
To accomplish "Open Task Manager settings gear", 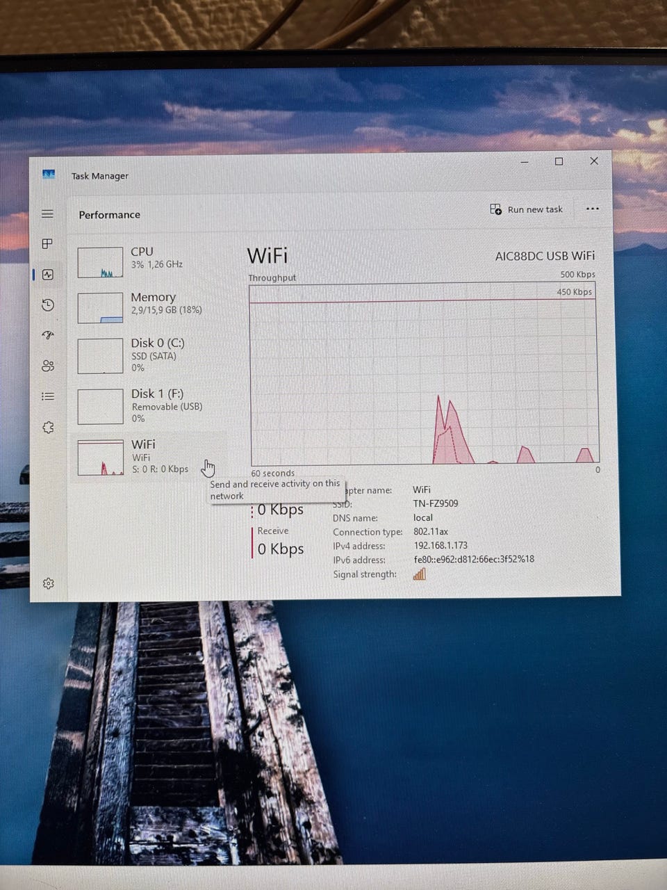I will [48, 583].
